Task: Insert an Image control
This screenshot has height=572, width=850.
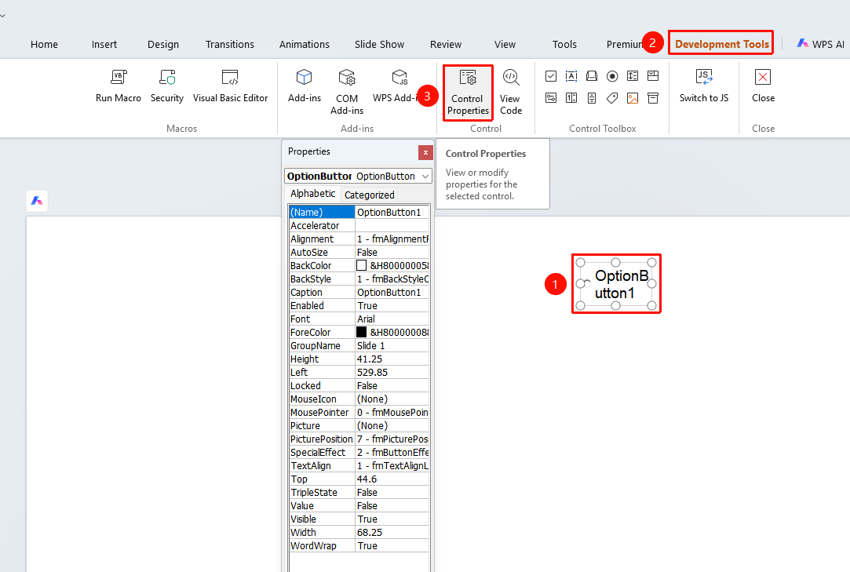Action: (x=633, y=98)
